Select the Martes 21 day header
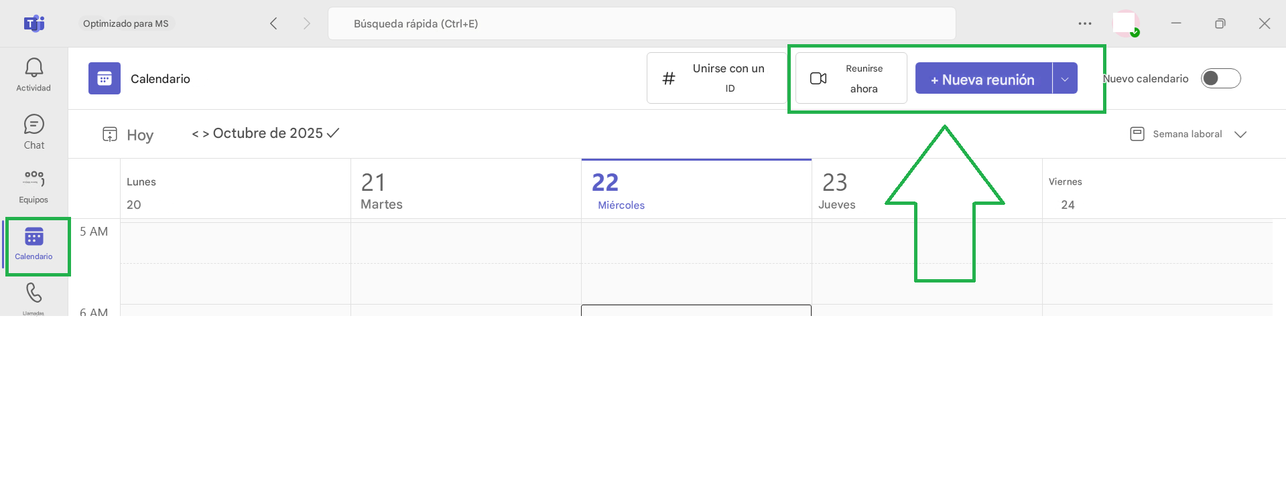This screenshot has height=482, width=1286. point(466,189)
